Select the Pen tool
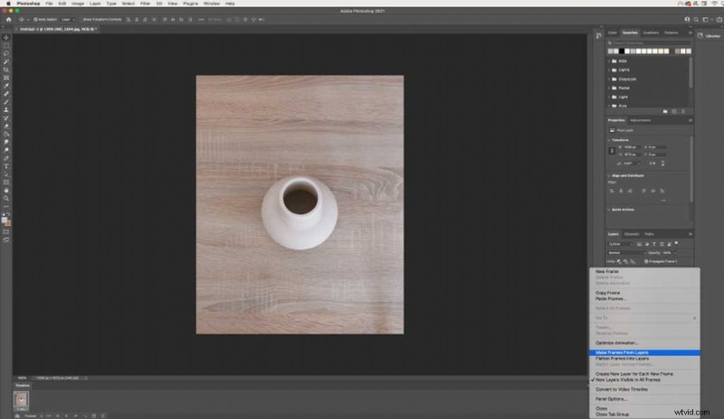The image size is (724, 419). [6, 158]
